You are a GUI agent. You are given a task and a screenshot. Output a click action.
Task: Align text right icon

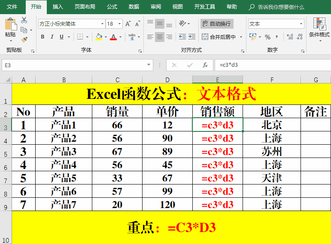169,37
